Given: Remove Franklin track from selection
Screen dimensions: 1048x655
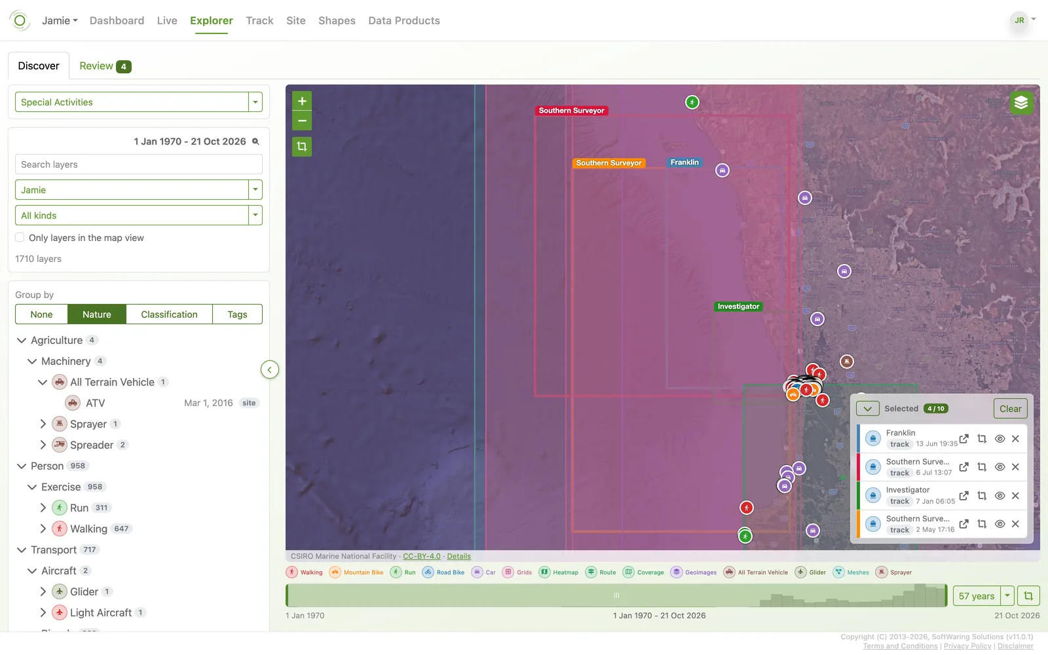Looking at the screenshot, I should [x=1015, y=439].
